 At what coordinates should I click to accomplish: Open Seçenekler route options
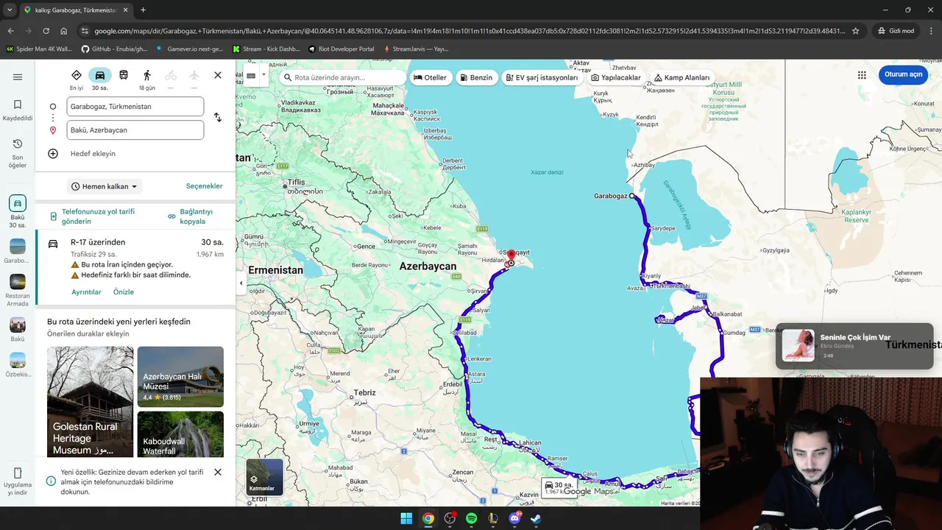pos(204,186)
